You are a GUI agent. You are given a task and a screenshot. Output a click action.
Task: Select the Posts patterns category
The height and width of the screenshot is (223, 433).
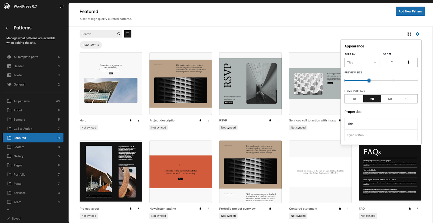pyautogui.click(x=33, y=184)
